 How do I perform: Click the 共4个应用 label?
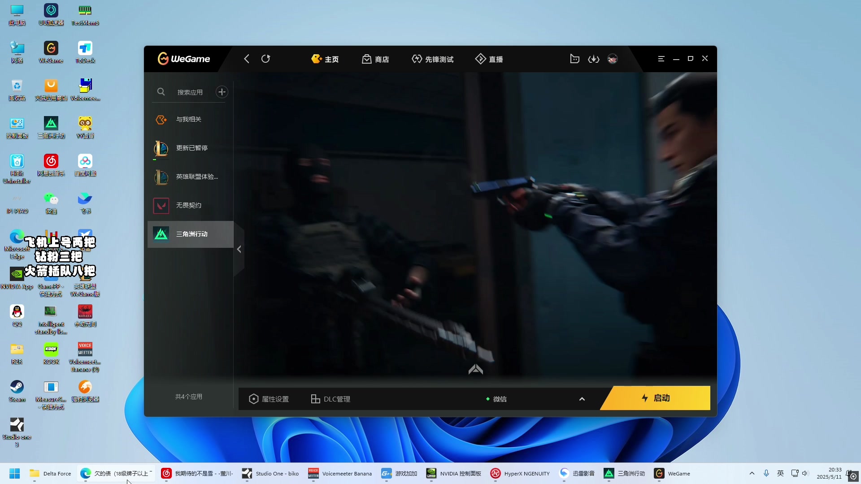click(x=189, y=397)
